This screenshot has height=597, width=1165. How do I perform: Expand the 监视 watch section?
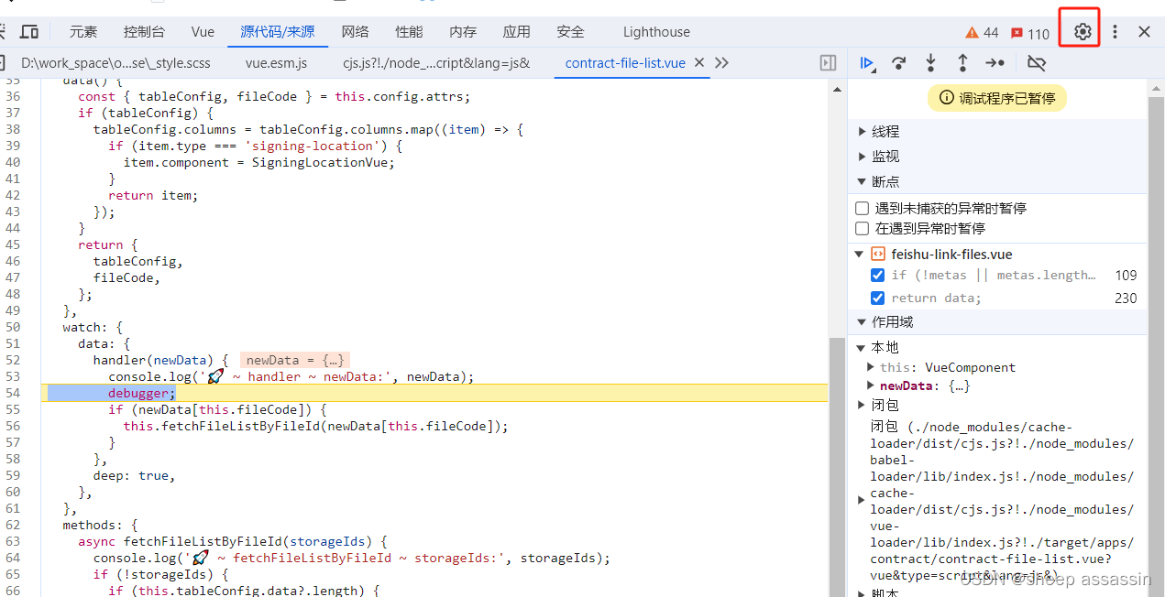[x=863, y=156]
